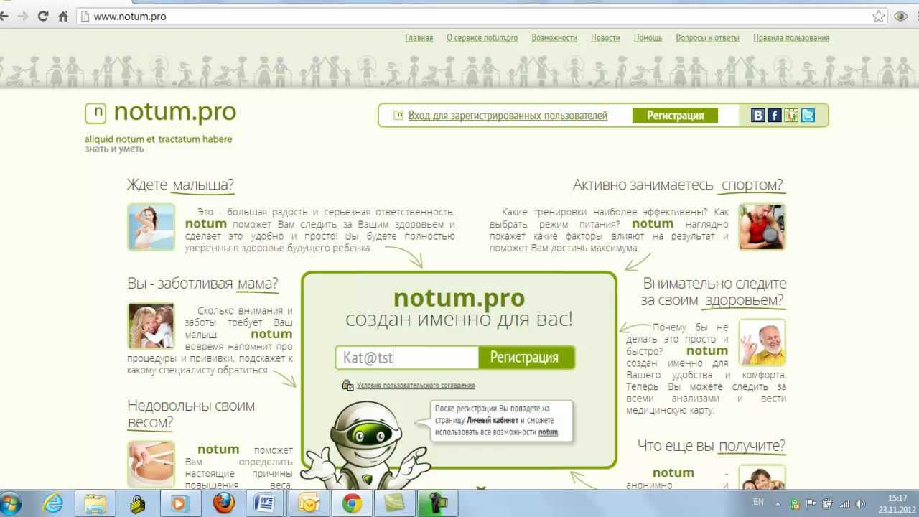919x517 pixels.
Task: Open the padlock app in taskbar
Action: 136,504
